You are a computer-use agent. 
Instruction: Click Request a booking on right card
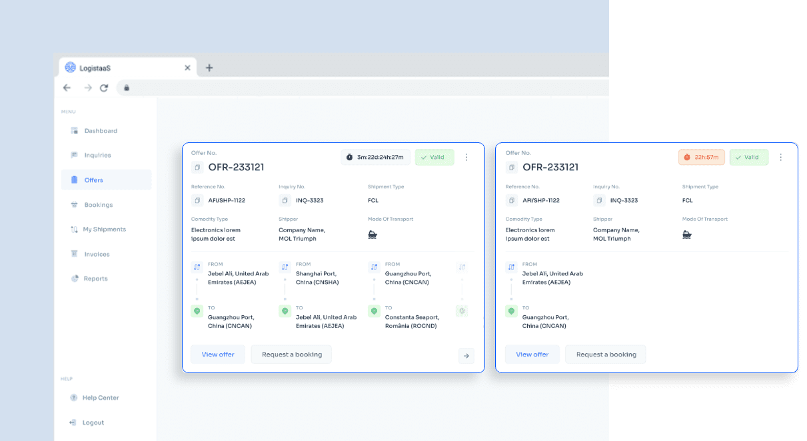tap(606, 355)
